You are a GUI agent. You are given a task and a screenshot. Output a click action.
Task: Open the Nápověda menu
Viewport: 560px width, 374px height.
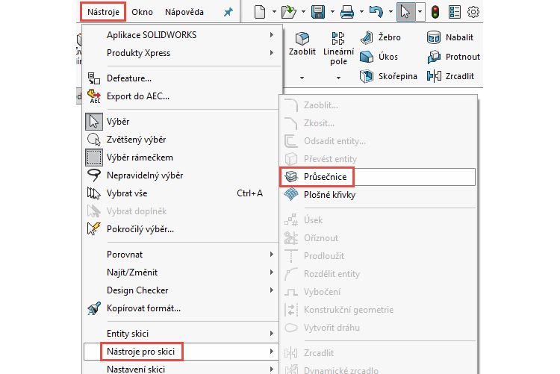[x=184, y=12]
